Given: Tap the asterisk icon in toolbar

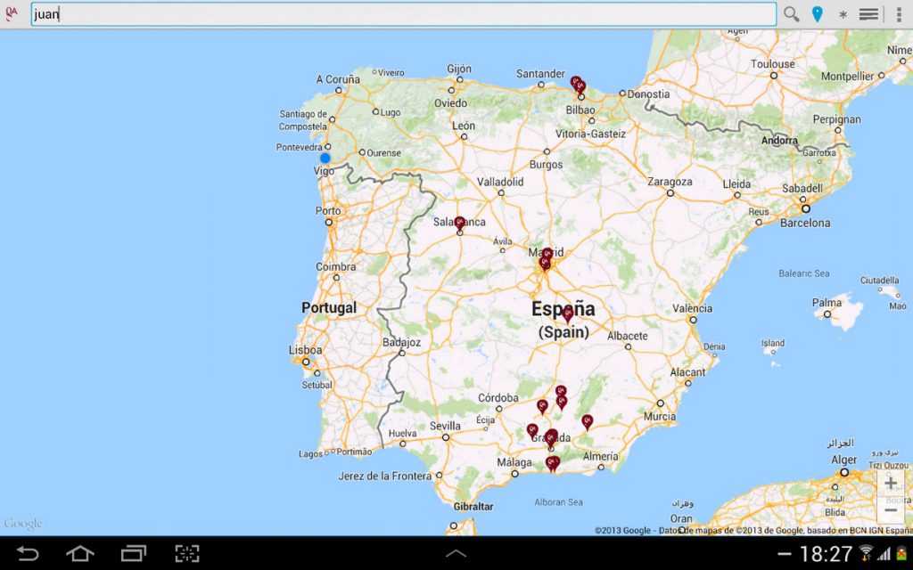Looking at the screenshot, I should pyautogui.click(x=843, y=14).
